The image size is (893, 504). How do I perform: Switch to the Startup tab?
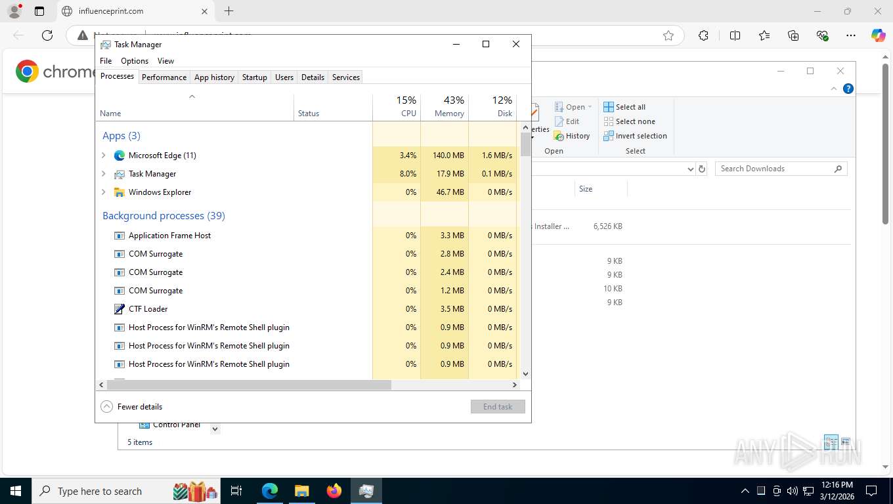tap(255, 77)
